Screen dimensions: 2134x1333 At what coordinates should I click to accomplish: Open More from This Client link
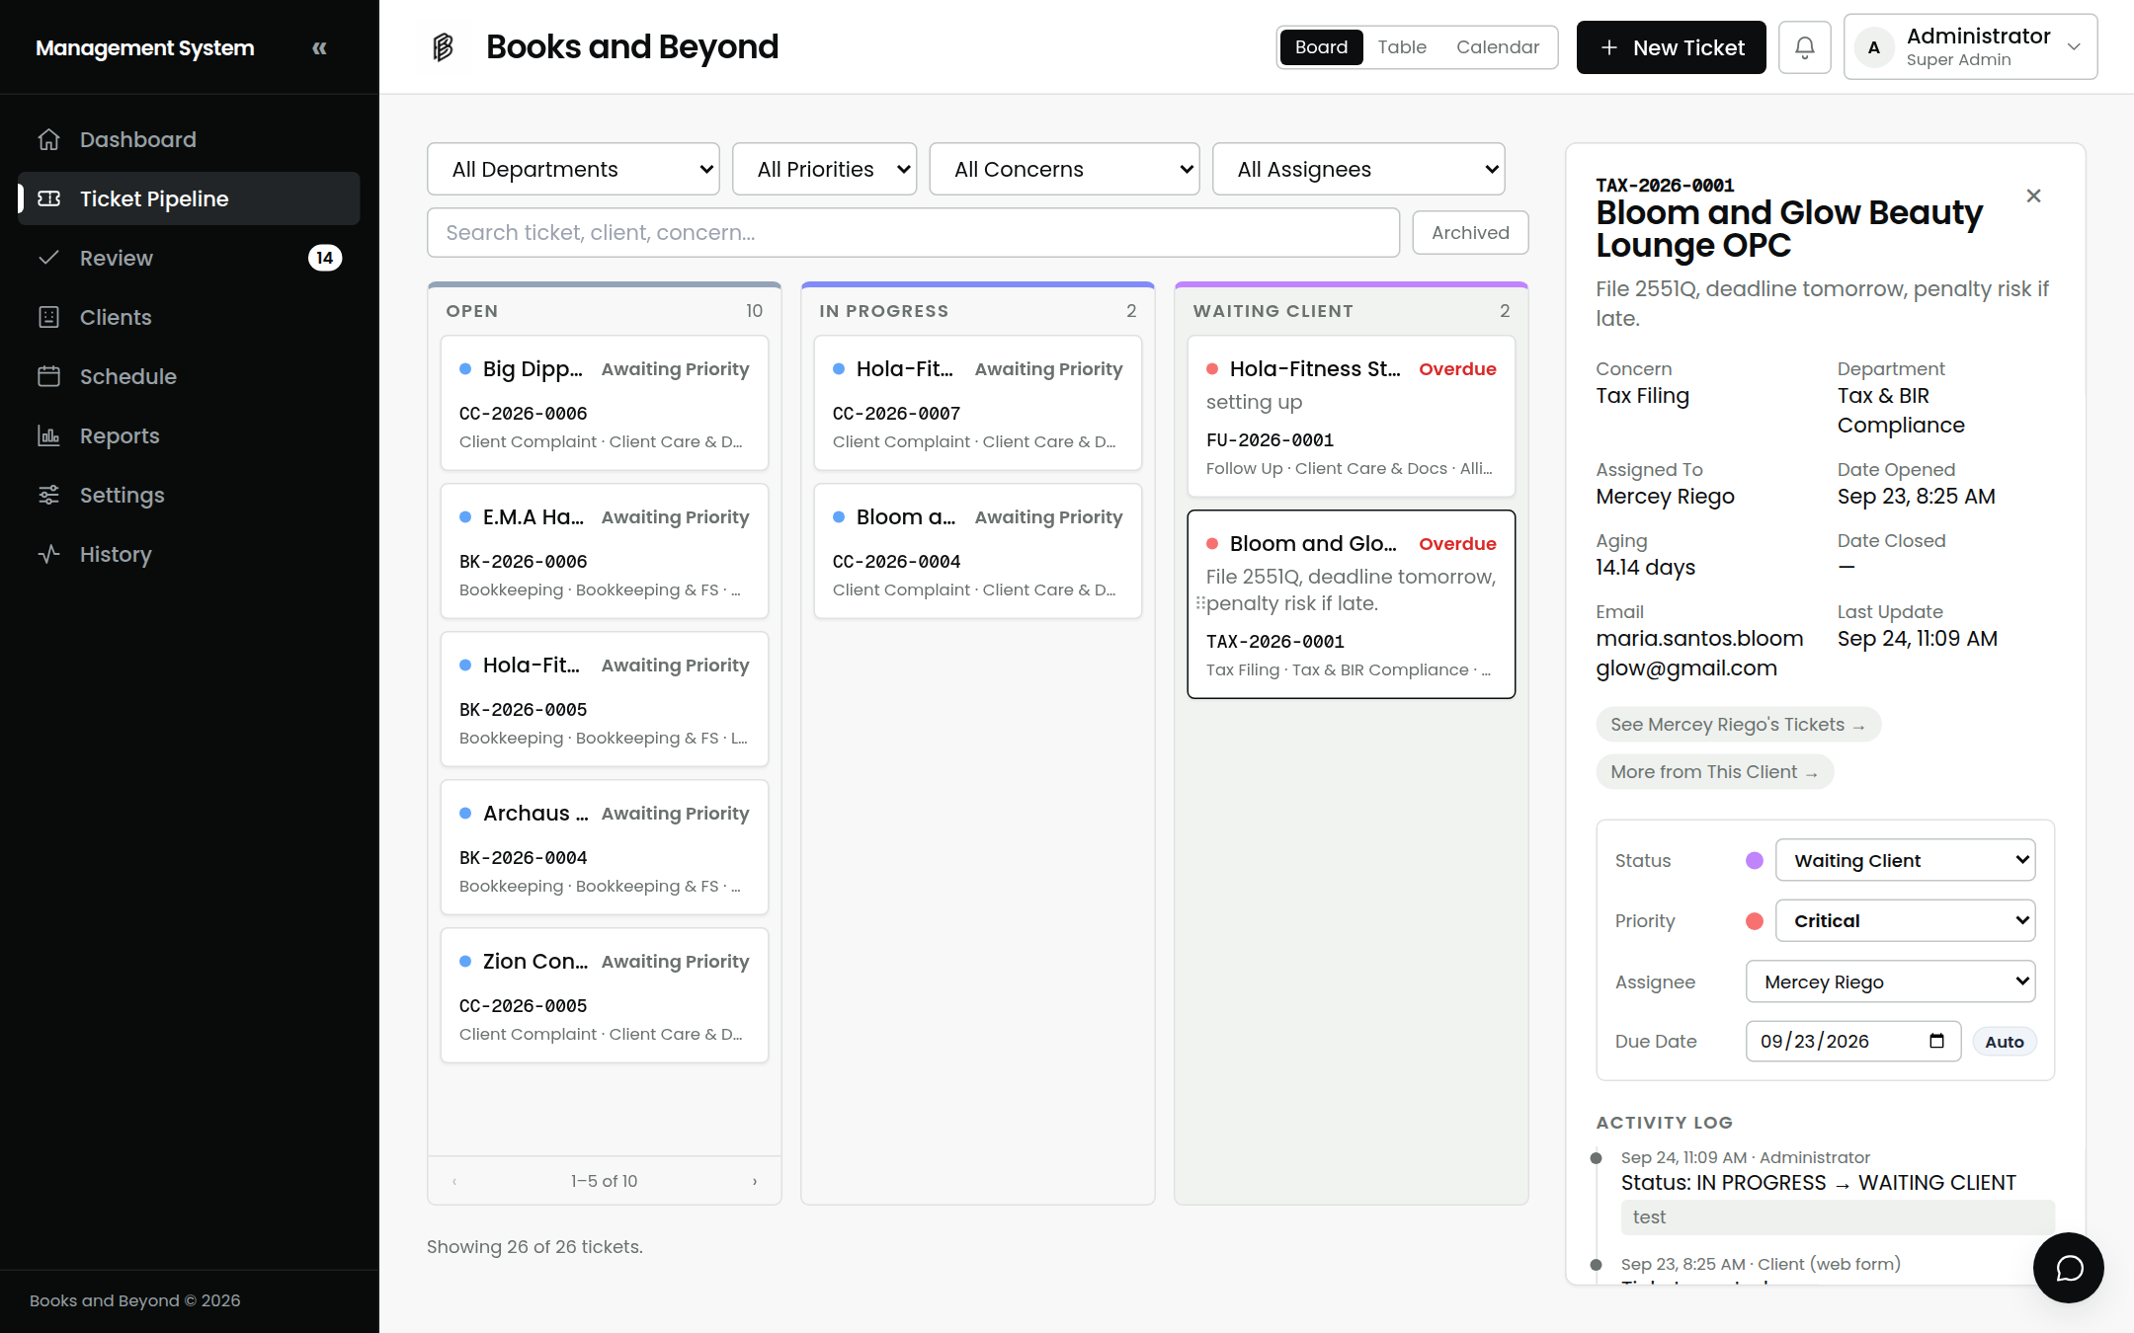tap(1714, 771)
